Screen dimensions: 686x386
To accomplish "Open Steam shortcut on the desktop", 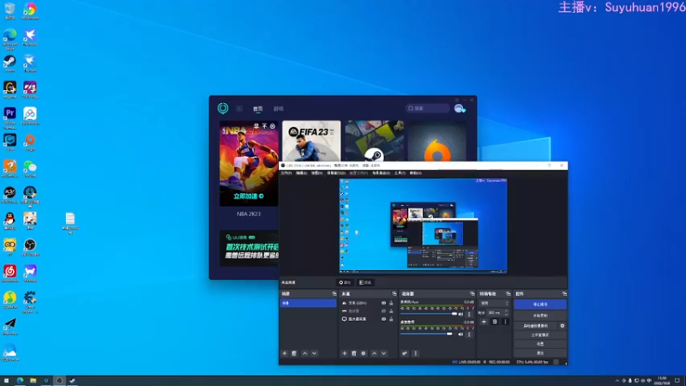I will pos(9,63).
